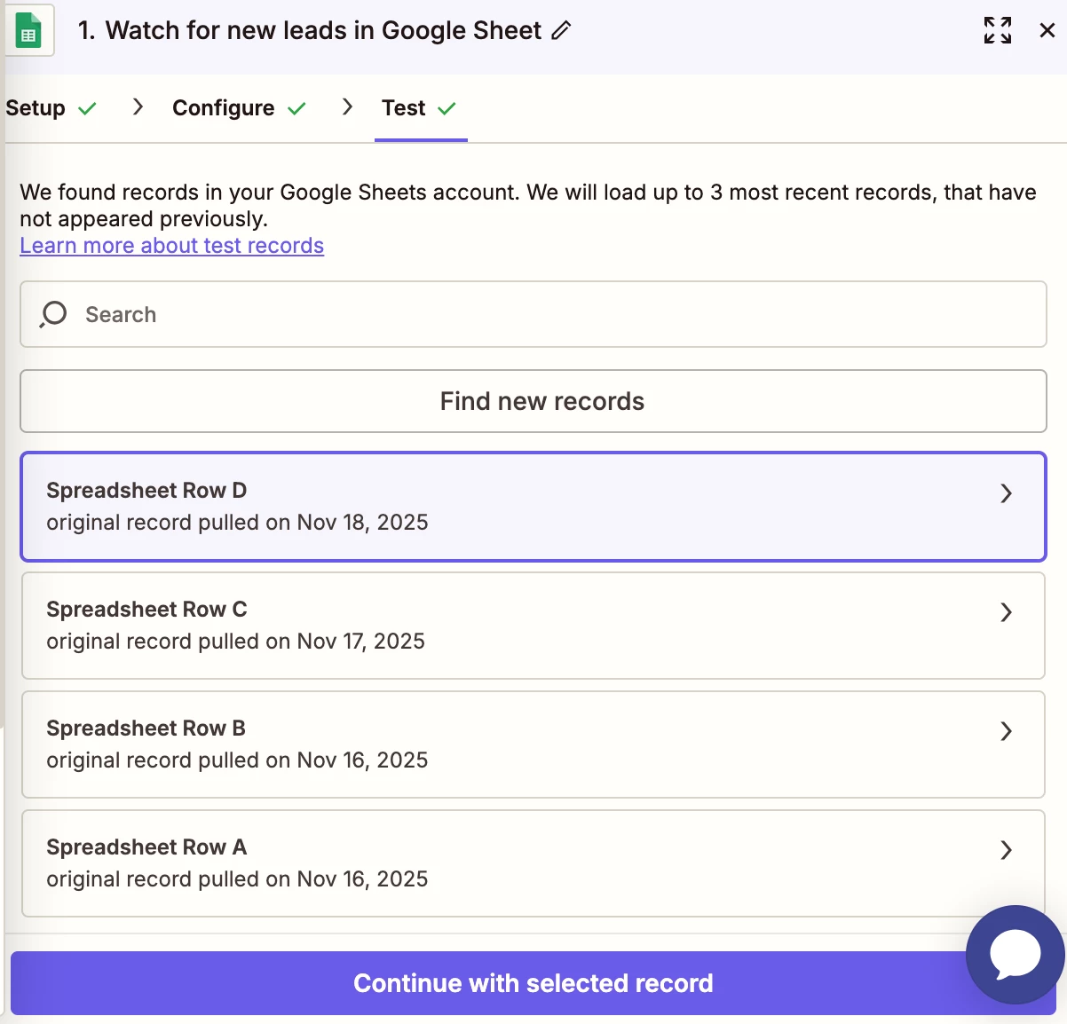Expand Spreadsheet Row B chevron
This screenshot has height=1024, width=1067.
tap(1006, 731)
